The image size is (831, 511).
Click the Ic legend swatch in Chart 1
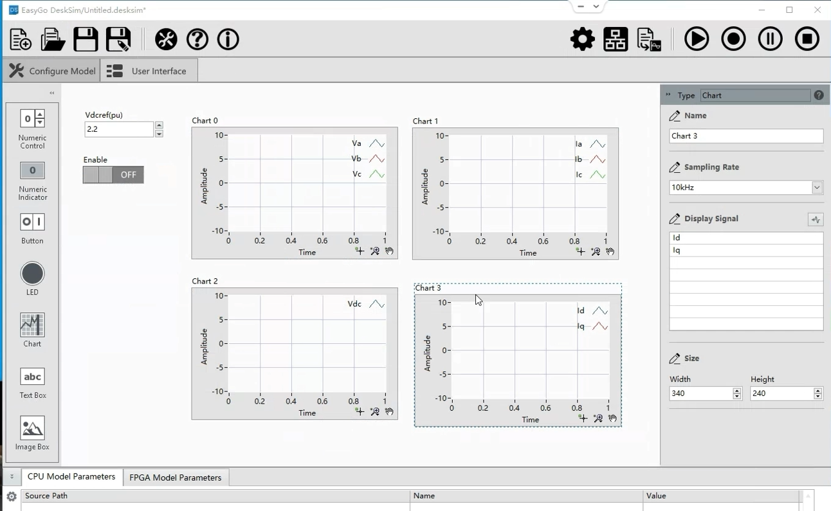(x=598, y=175)
